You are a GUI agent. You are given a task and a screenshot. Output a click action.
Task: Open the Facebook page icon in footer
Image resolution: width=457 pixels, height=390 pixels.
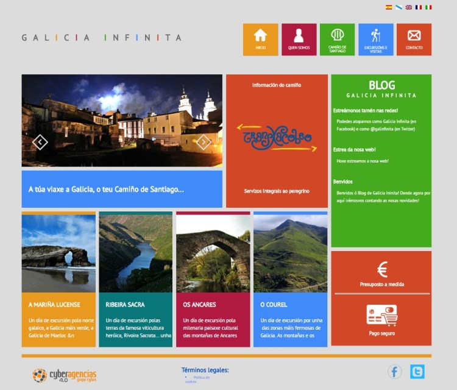click(395, 371)
